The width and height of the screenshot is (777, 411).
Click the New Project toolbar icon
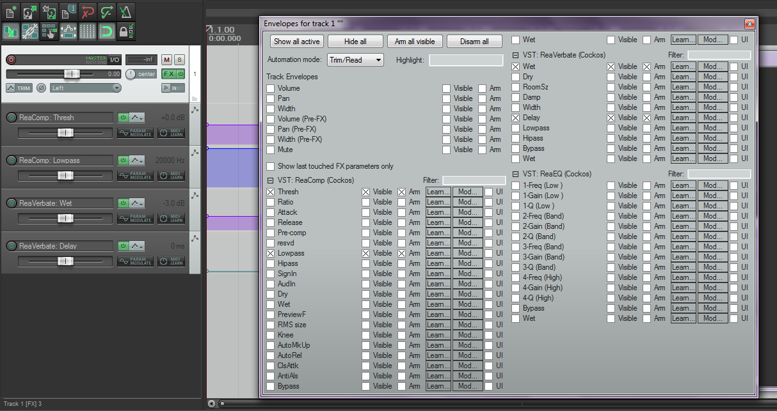point(11,11)
